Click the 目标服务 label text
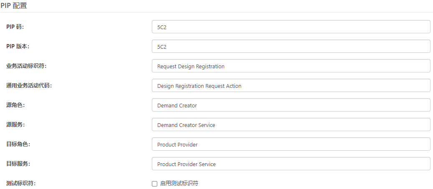 pyautogui.click(x=18, y=164)
